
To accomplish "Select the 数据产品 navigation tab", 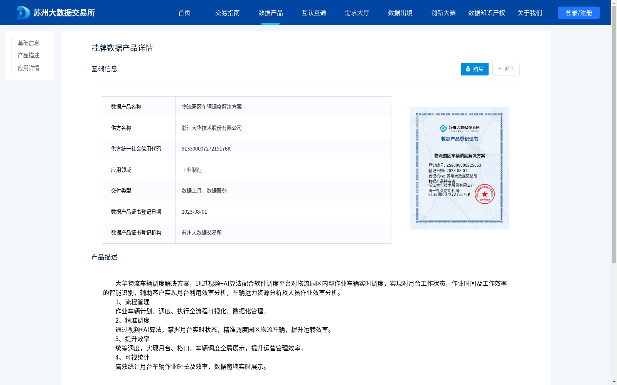I will pos(271,13).
